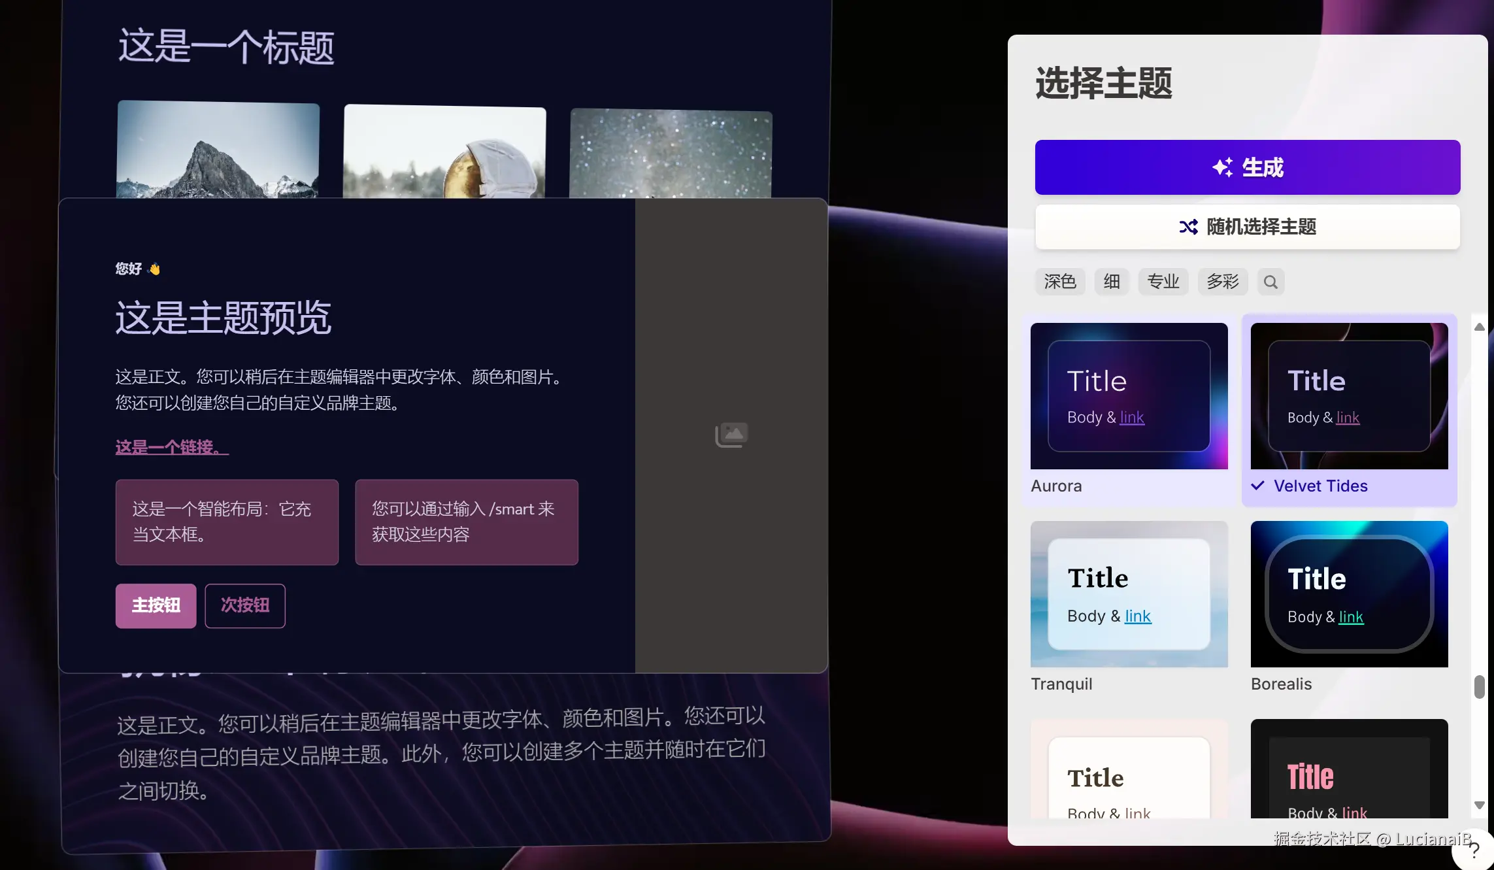Filter themes by 细 tag
This screenshot has height=870, width=1494.
1111,282
